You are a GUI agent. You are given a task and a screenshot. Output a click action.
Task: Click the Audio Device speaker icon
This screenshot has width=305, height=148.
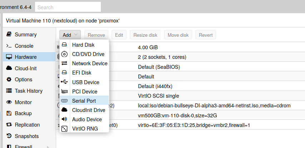[x=64, y=119]
